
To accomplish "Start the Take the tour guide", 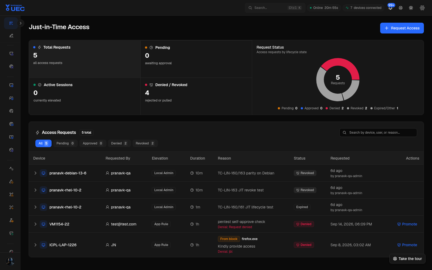I will click(407, 259).
